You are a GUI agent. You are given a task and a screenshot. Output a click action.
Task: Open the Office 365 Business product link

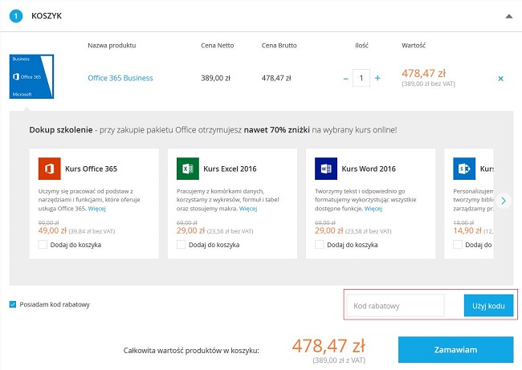pyautogui.click(x=120, y=79)
